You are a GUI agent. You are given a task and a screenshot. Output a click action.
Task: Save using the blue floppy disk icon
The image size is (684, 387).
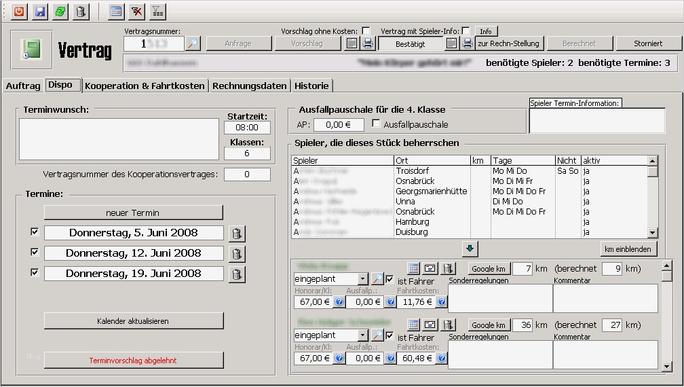tap(40, 11)
